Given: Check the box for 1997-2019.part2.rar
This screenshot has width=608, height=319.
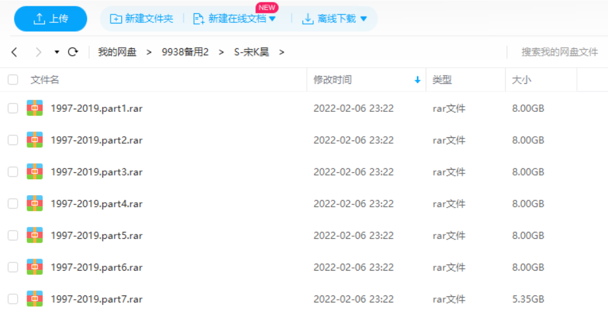Looking at the screenshot, I should [13, 140].
